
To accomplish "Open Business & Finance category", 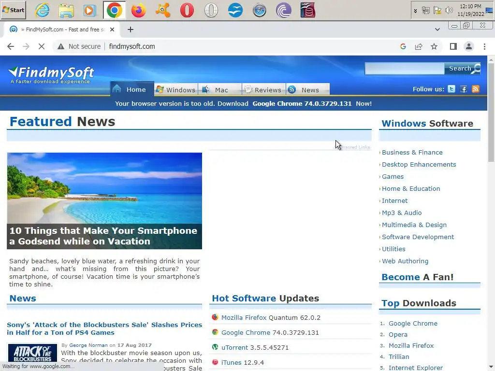I will (x=412, y=152).
